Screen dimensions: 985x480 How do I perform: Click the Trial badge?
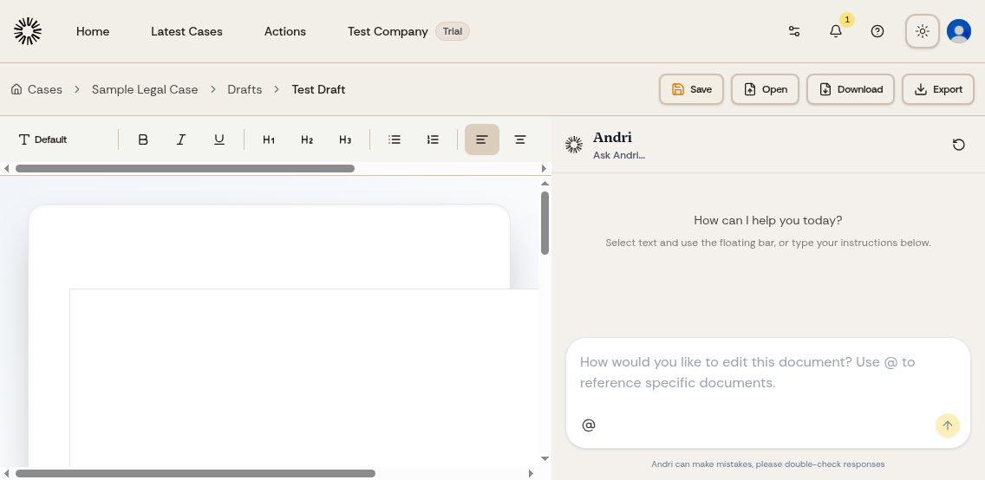click(x=453, y=31)
